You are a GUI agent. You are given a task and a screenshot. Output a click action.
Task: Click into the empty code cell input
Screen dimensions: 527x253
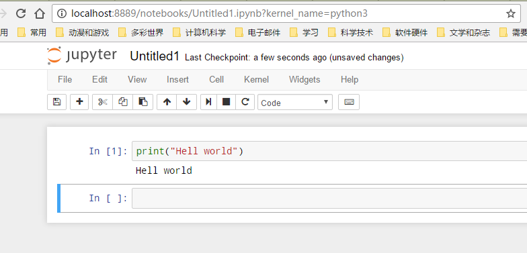click(x=329, y=199)
